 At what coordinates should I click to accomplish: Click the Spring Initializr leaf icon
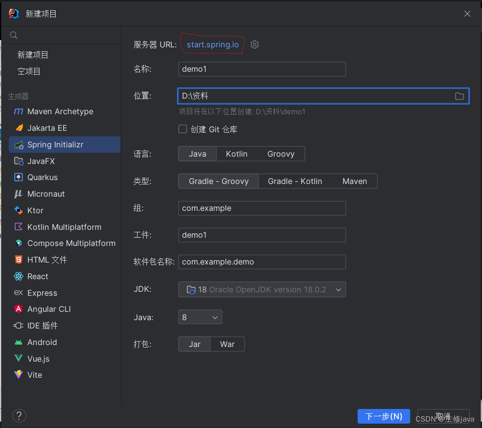tap(19, 144)
